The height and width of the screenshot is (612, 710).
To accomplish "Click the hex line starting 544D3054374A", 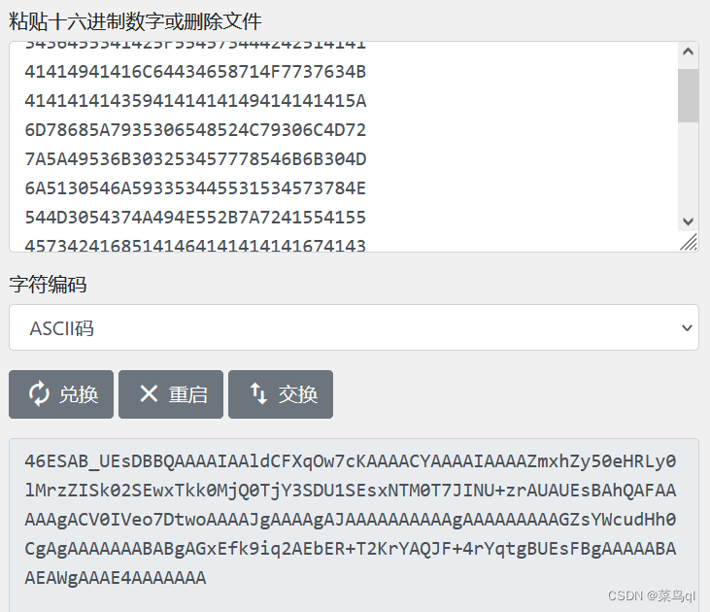I will (195, 218).
